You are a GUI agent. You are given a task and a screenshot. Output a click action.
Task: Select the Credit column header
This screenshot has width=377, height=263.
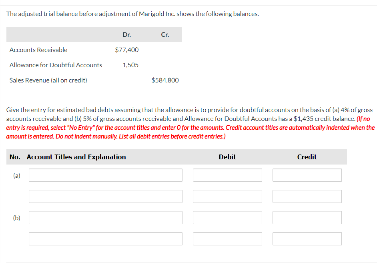307,157
